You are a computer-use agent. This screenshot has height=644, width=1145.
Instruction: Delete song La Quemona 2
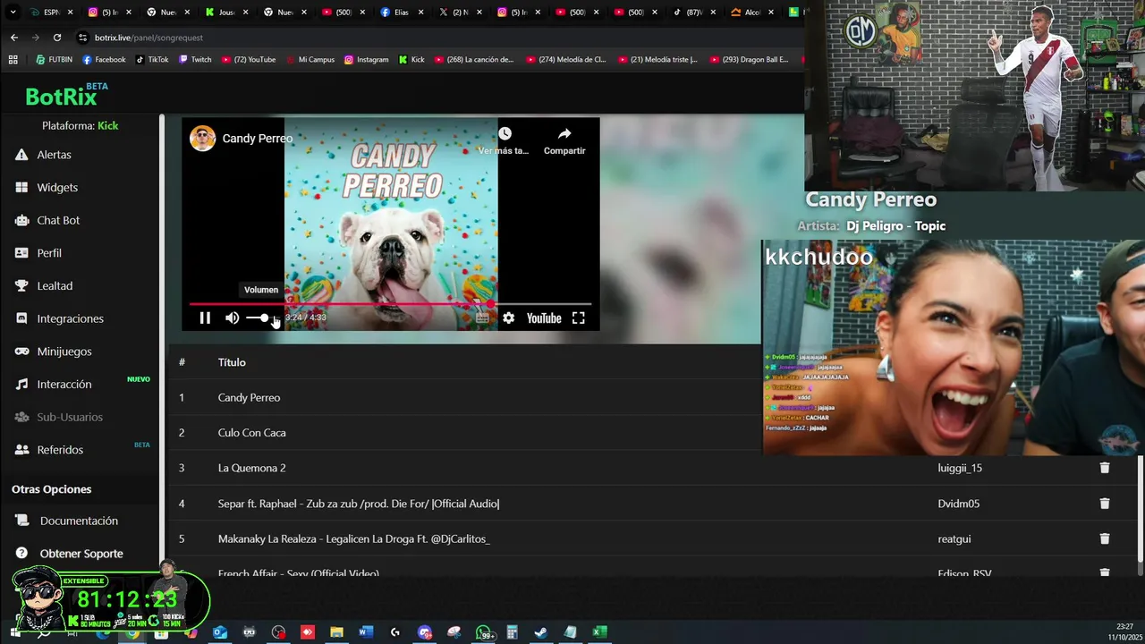click(1105, 468)
